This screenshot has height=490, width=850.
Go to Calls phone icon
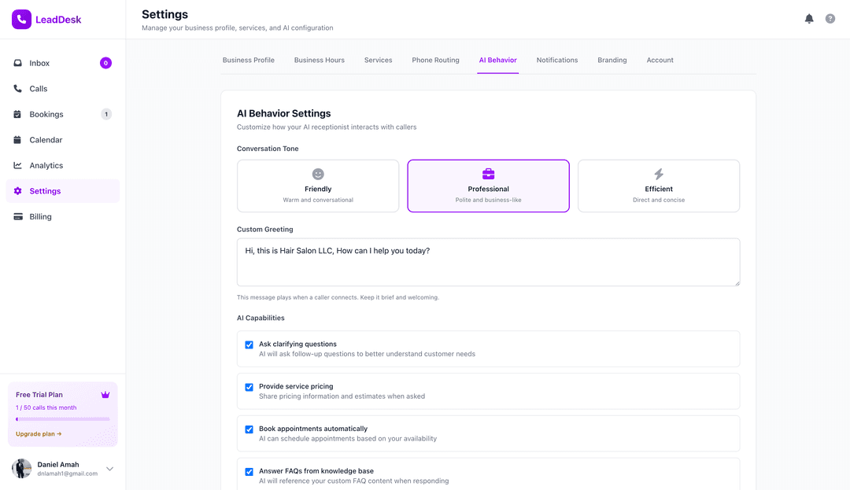pyautogui.click(x=18, y=89)
